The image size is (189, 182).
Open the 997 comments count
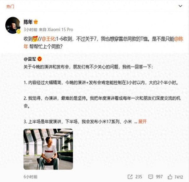coord(159,177)
